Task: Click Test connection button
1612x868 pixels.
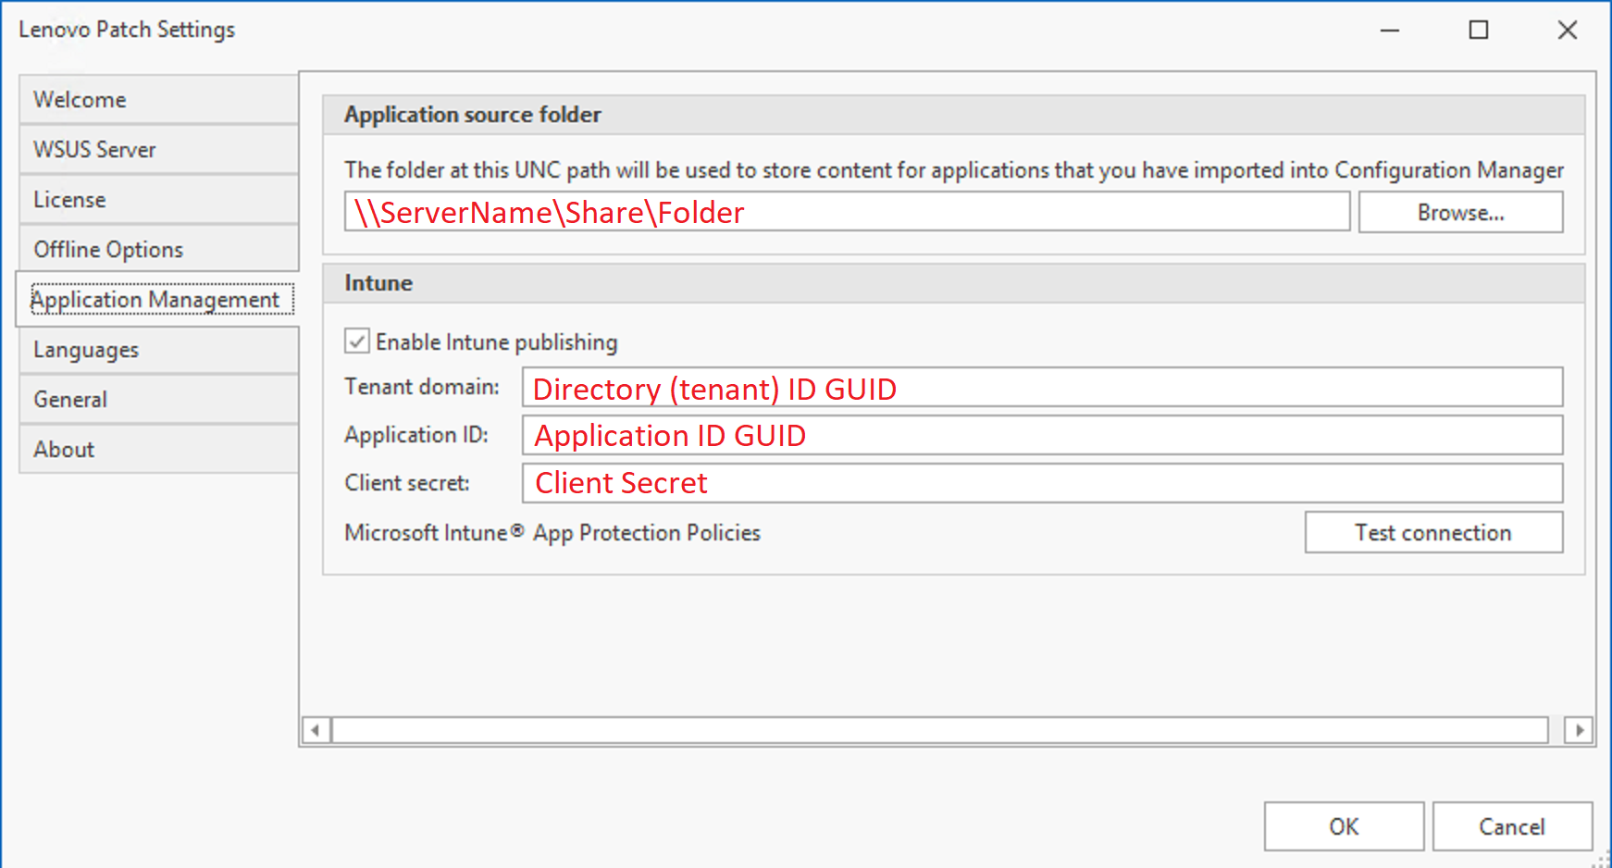Action: [x=1433, y=533]
